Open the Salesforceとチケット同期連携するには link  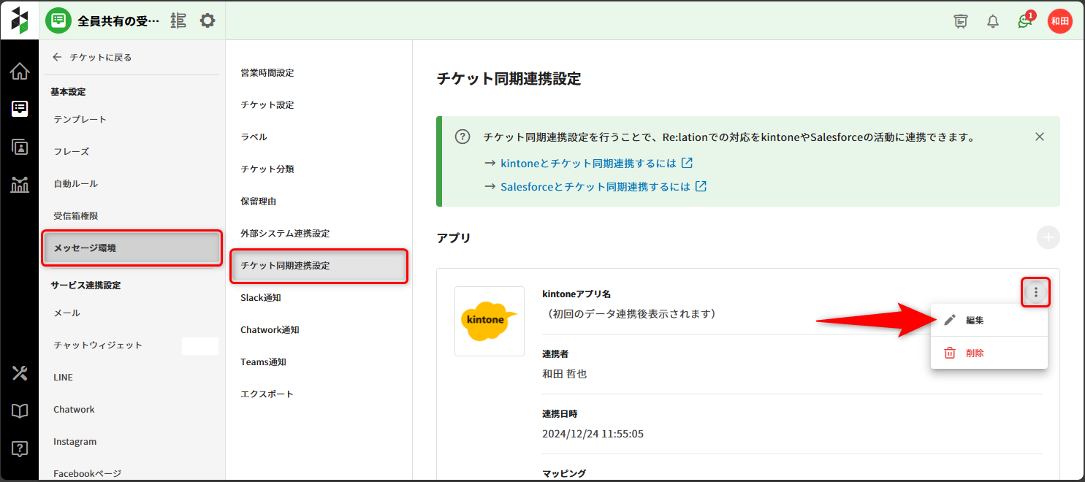click(595, 186)
